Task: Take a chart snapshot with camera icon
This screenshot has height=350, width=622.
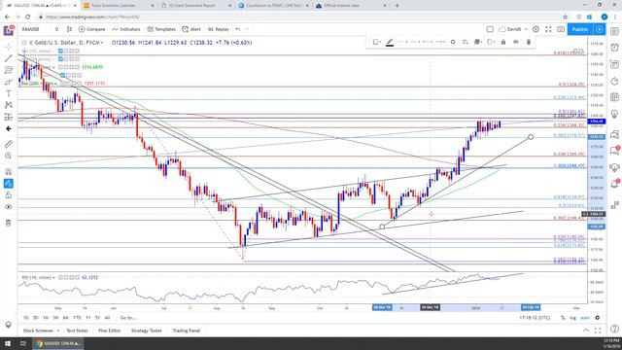Action: (561, 29)
